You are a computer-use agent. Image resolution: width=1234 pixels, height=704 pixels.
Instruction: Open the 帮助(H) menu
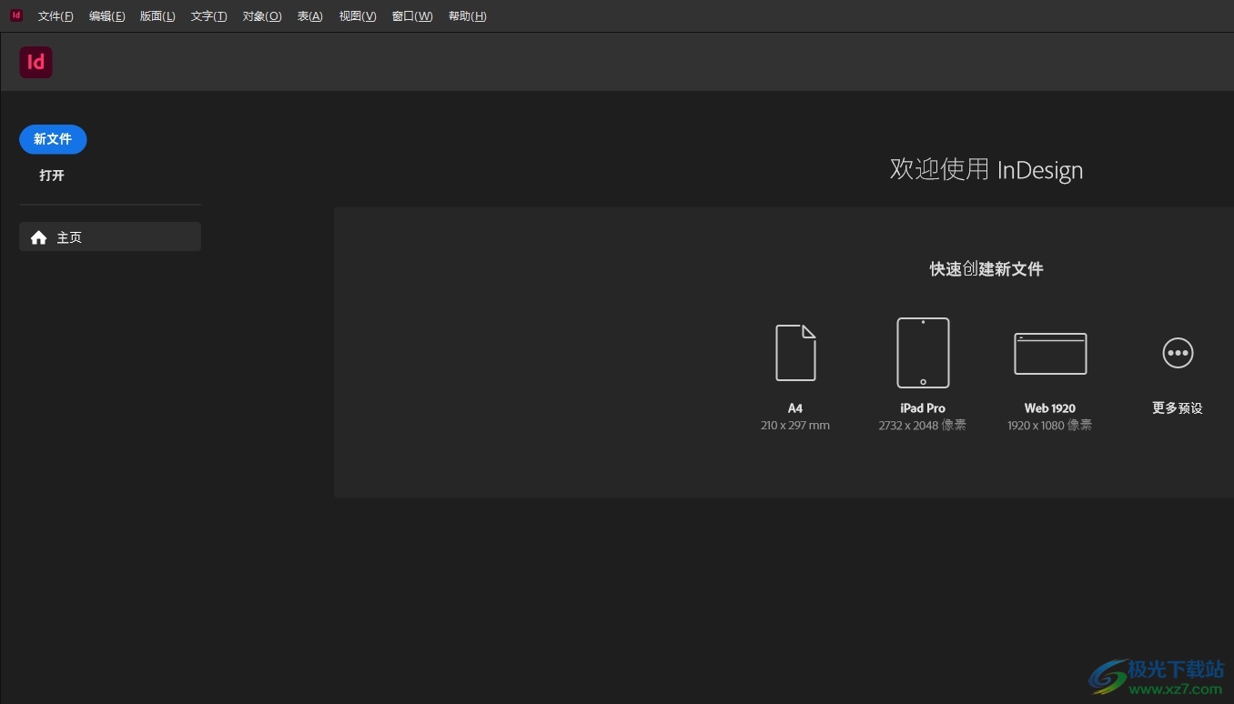coord(468,16)
